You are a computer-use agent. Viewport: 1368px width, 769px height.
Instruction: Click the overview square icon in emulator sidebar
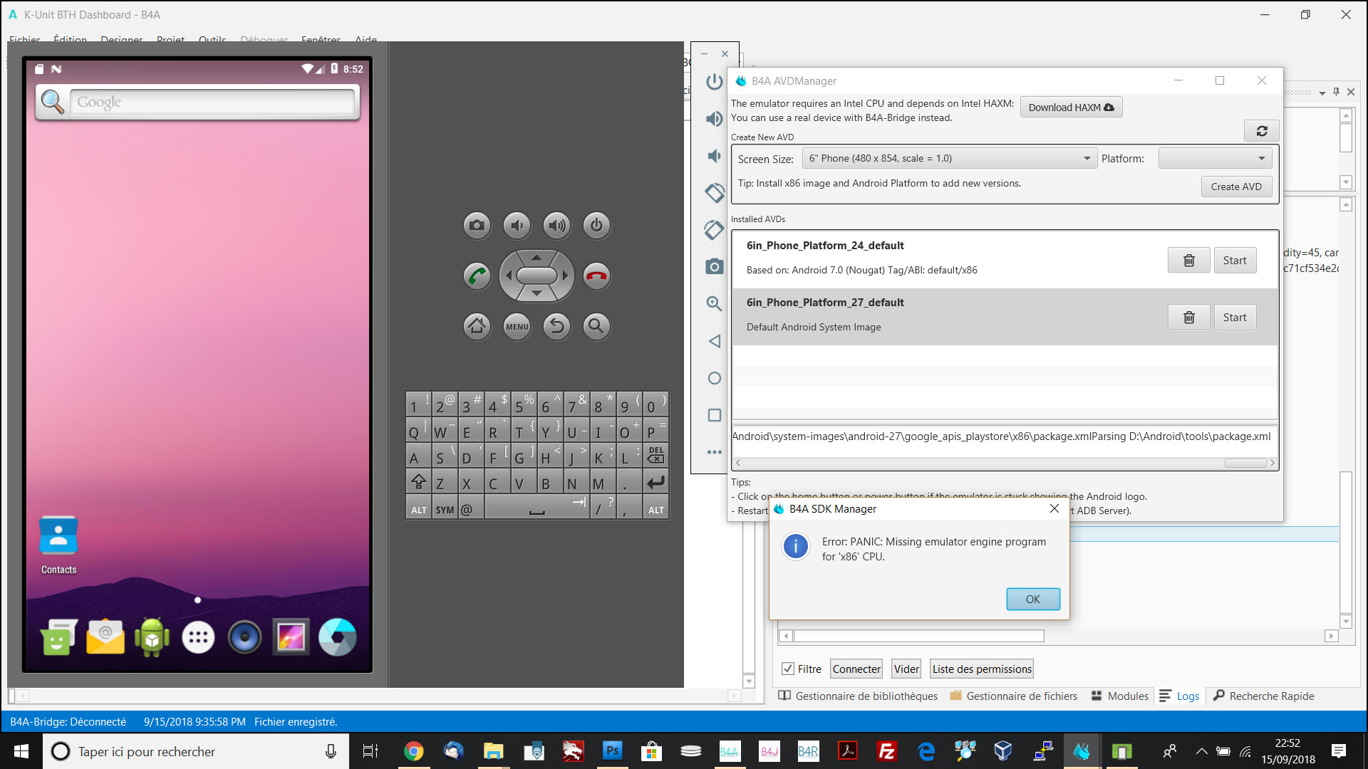click(x=714, y=415)
